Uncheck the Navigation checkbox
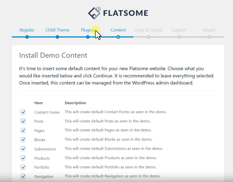This screenshot has height=182, width=233. click(x=23, y=176)
